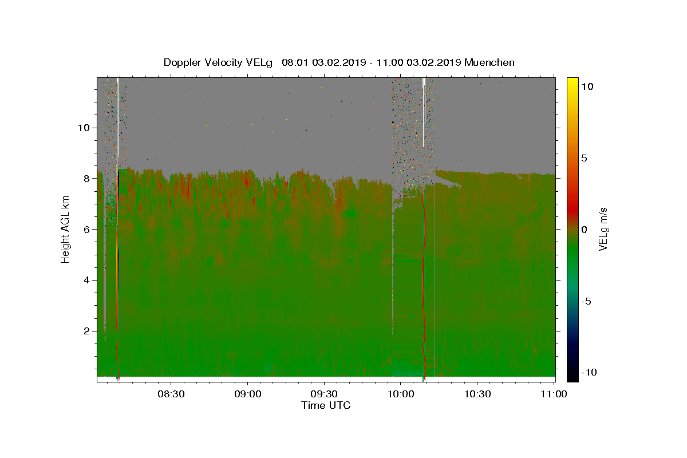This screenshot has height=458, width=687.
Task: Click the 10:30 time axis label
Action: pos(477,394)
